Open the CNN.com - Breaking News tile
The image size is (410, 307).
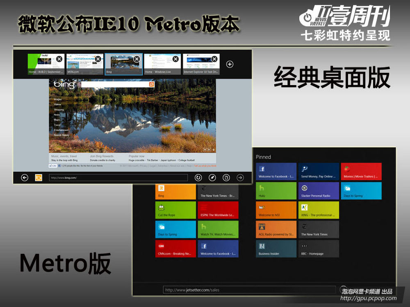[175, 248]
